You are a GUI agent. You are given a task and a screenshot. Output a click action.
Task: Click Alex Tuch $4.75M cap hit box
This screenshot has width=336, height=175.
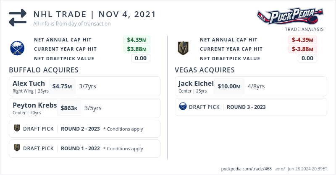62,86
